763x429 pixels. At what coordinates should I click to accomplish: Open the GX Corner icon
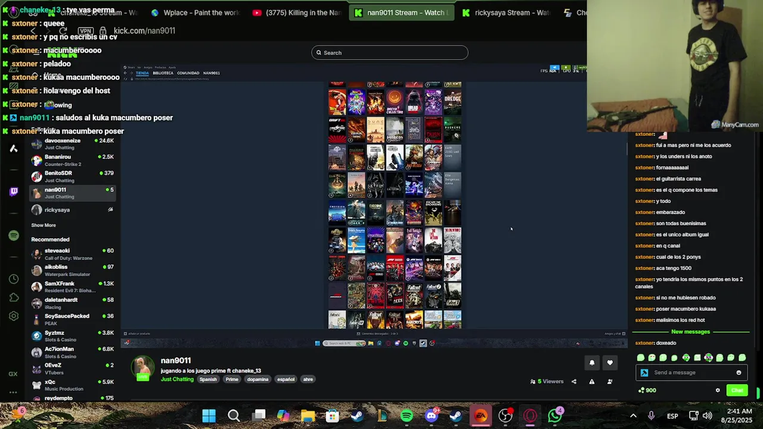[x=13, y=374]
